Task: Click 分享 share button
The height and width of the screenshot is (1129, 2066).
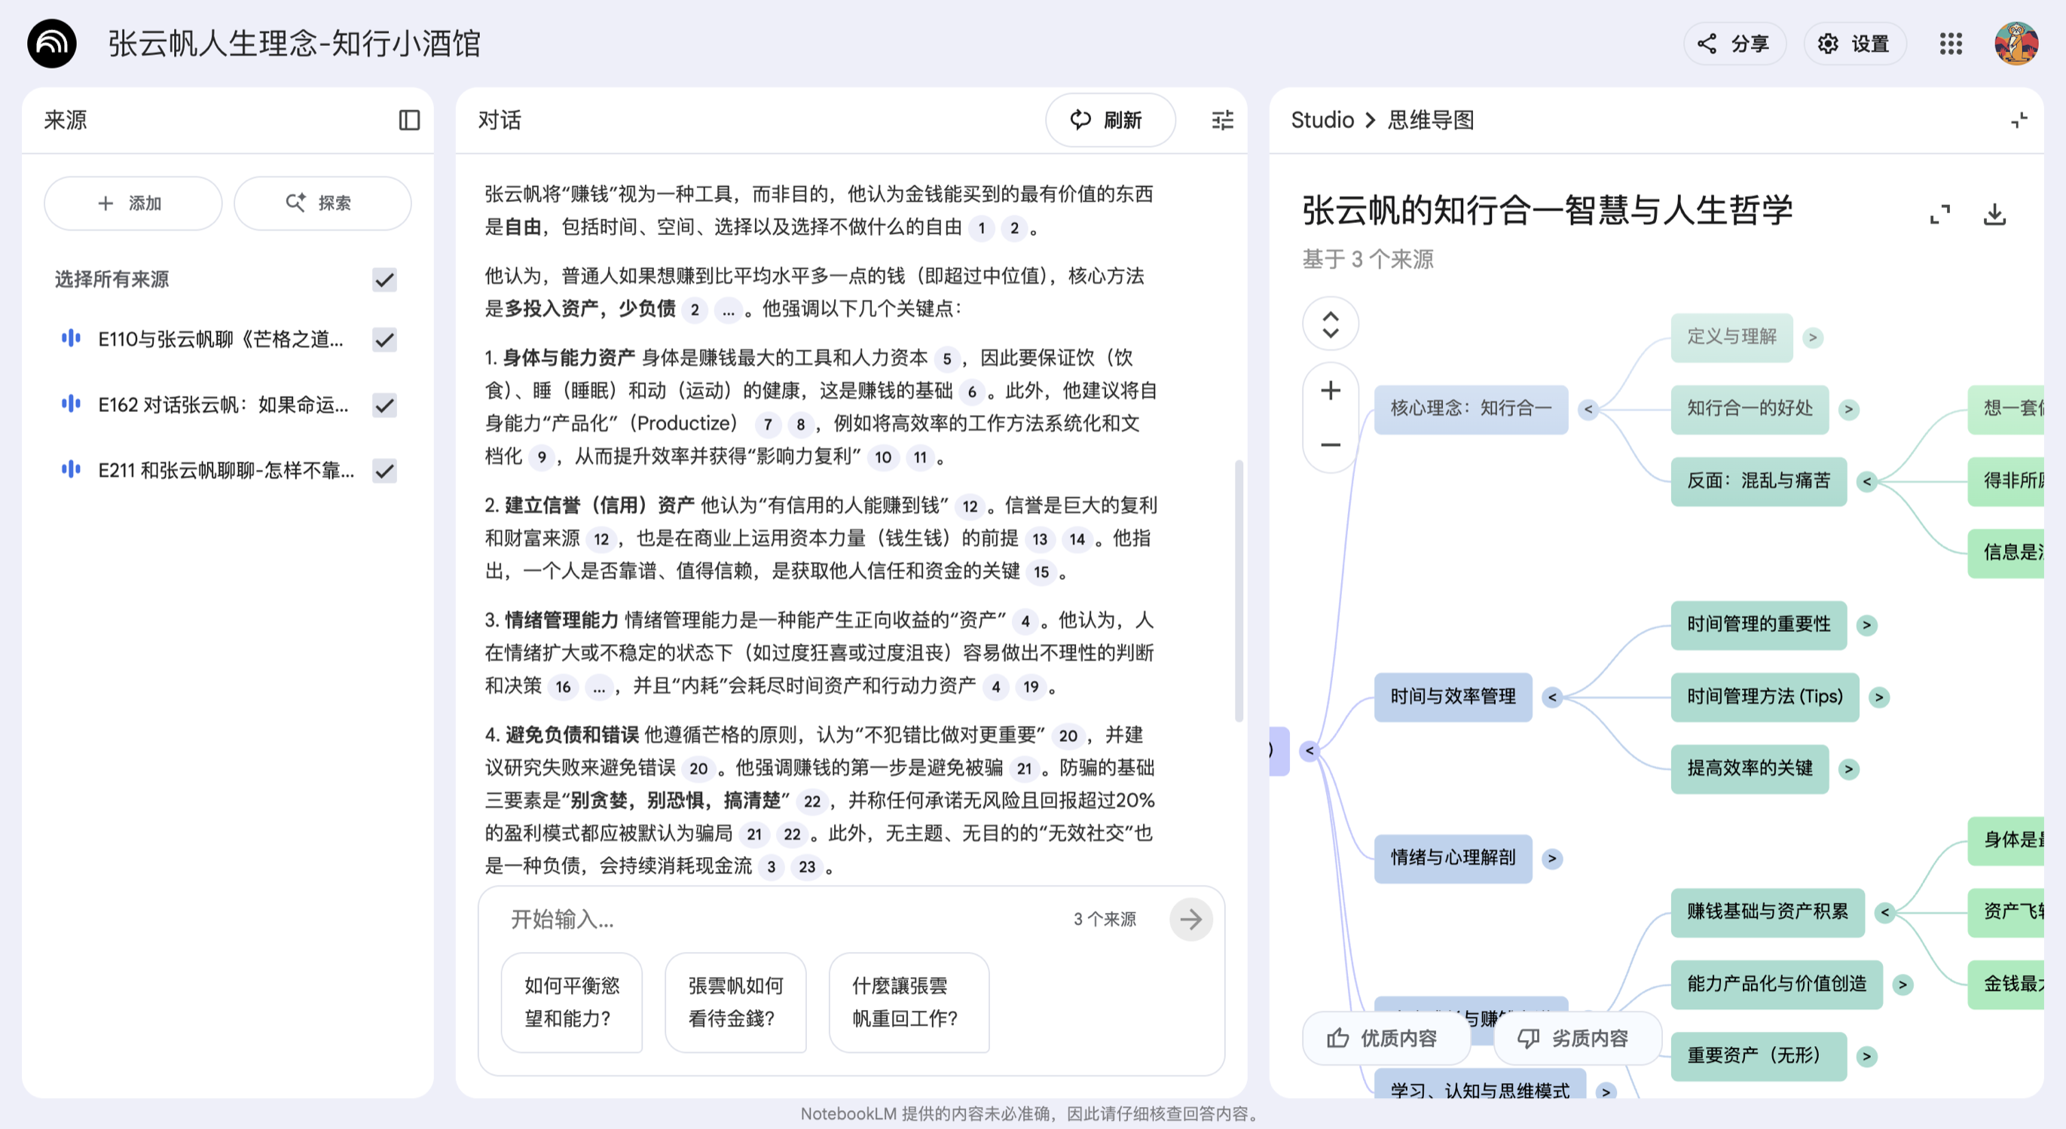Action: (1734, 43)
